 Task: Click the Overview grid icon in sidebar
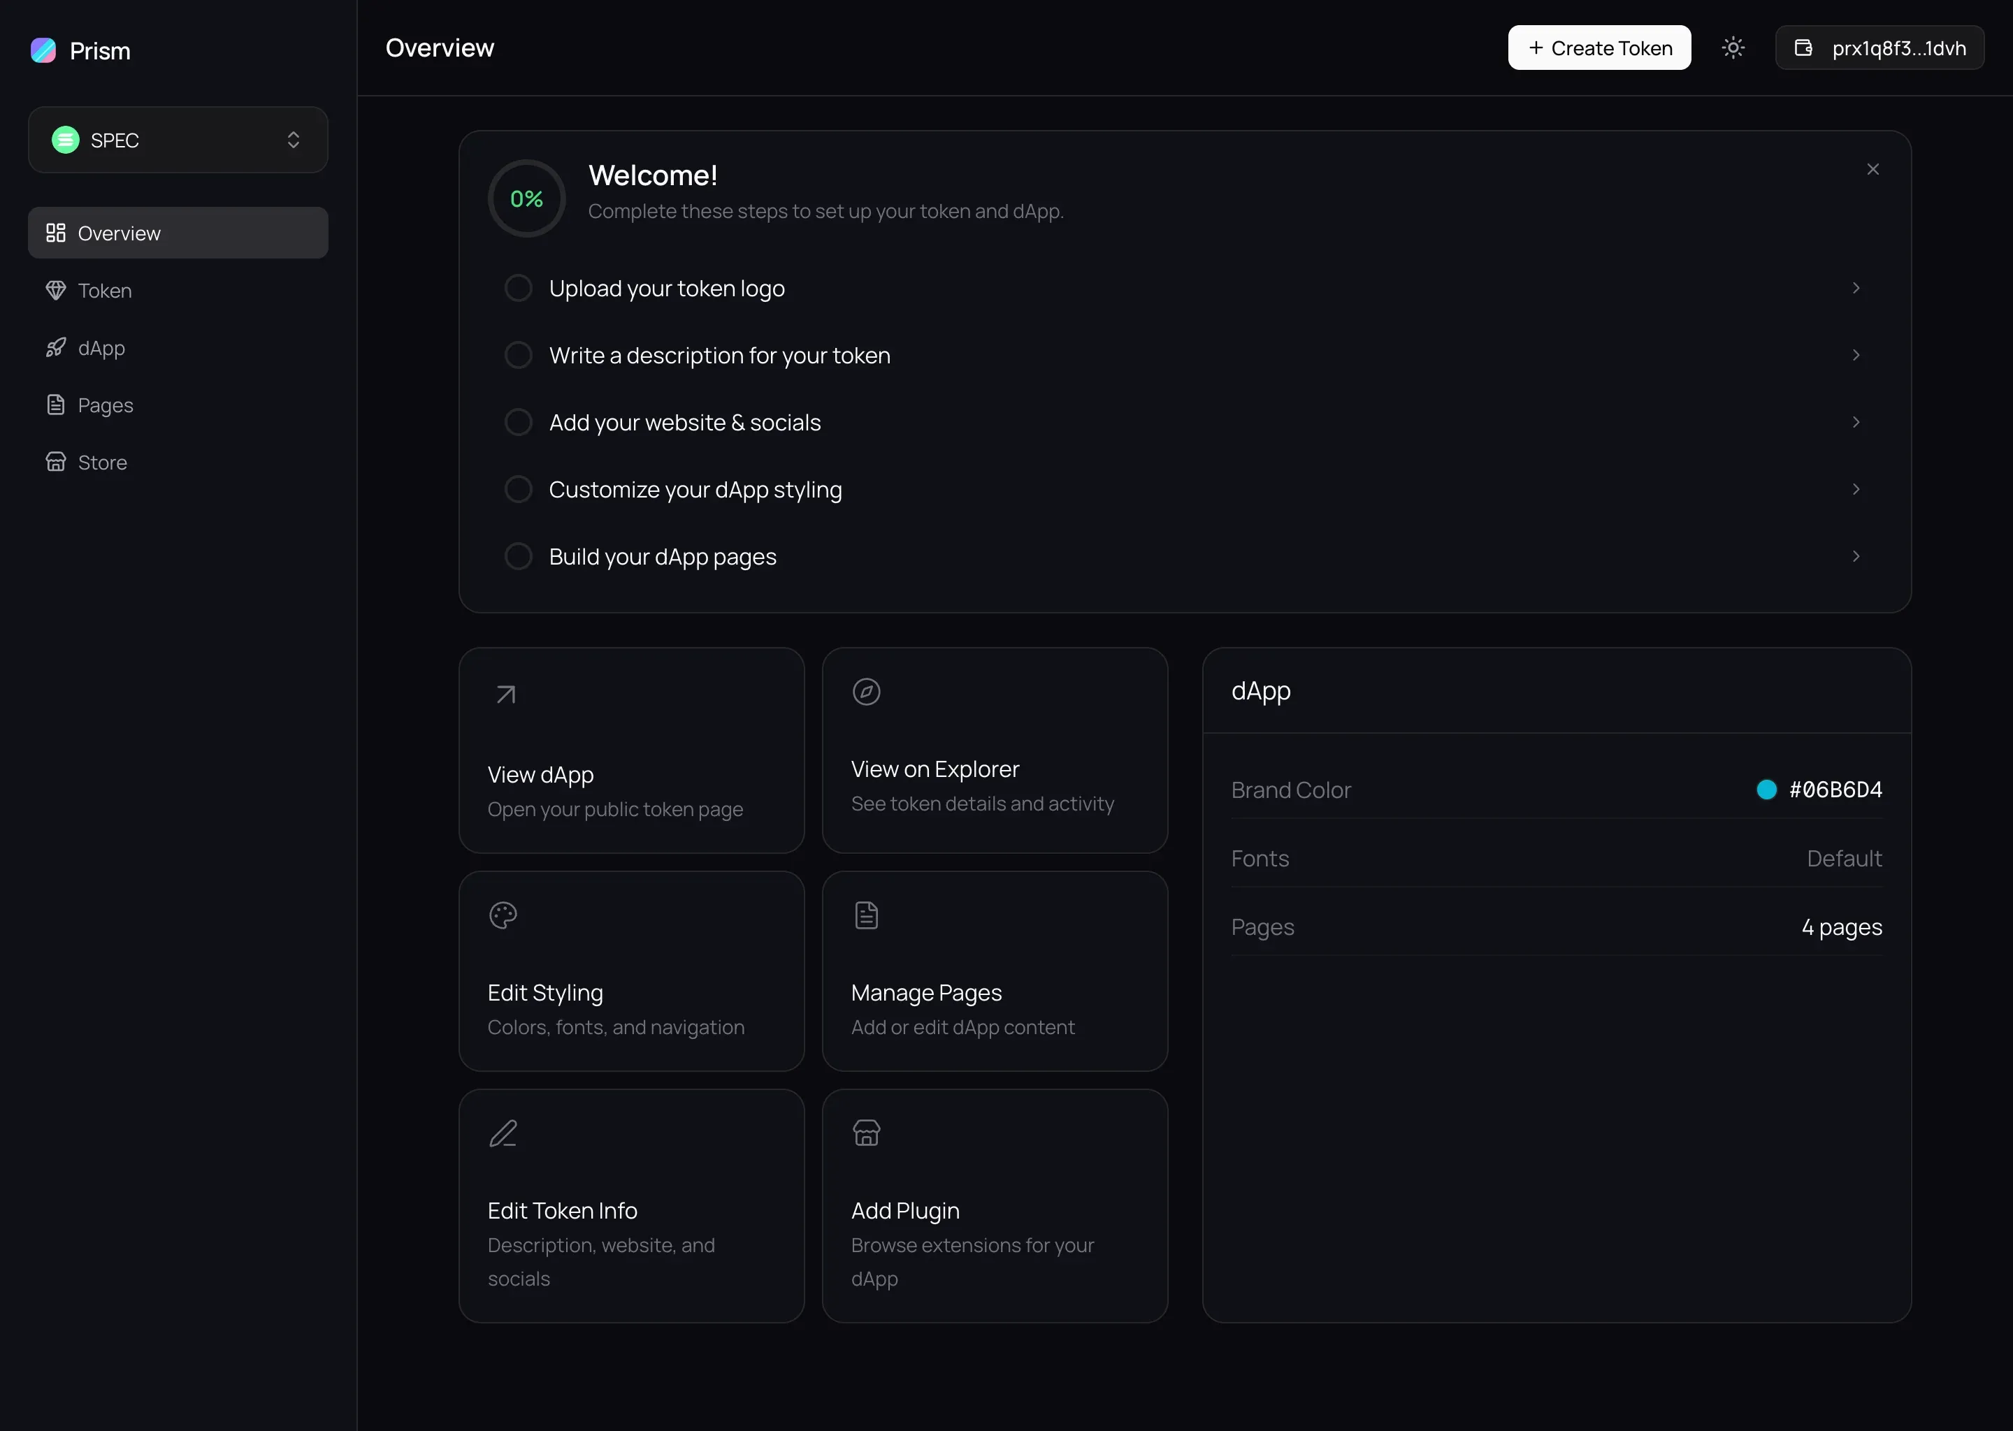pyautogui.click(x=55, y=233)
